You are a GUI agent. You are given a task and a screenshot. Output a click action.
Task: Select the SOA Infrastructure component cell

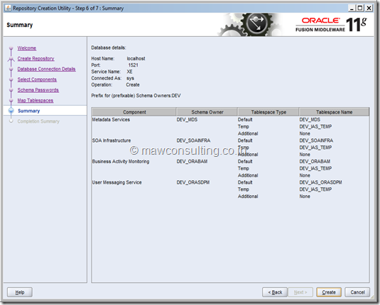pyautogui.click(x=112, y=140)
